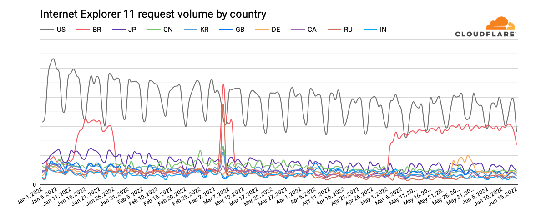Click the chart title about Internet Explorer 11
The height and width of the screenshot is (218, 546).
153,14
